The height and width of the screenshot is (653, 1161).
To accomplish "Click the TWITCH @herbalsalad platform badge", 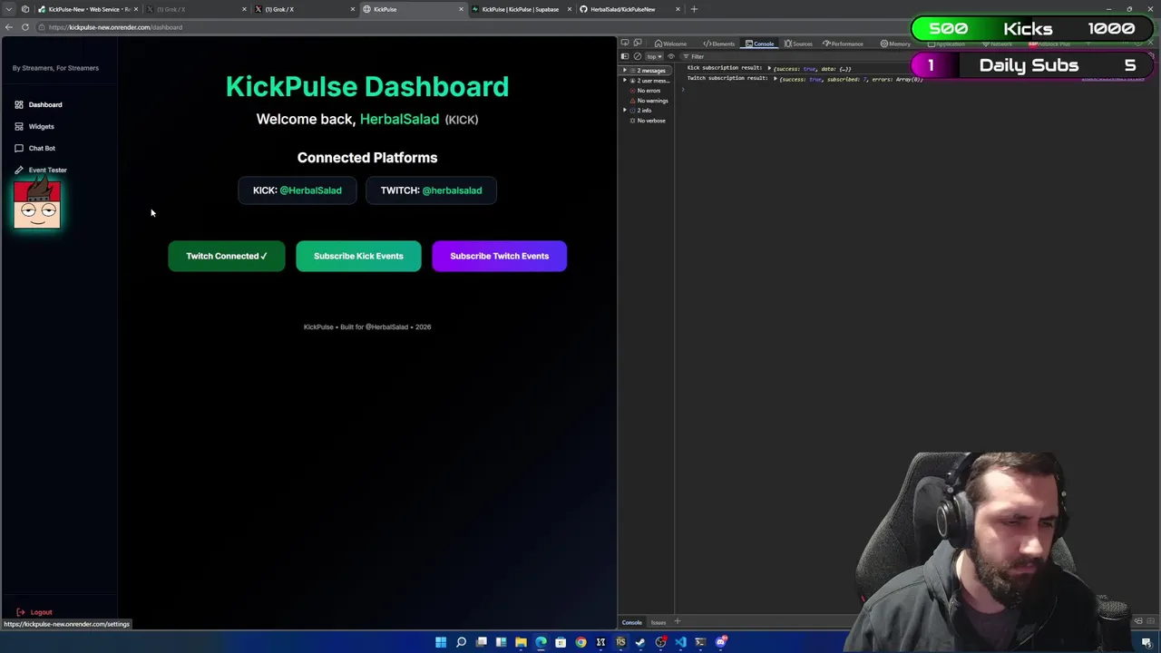I will pyautogui.click(x=431, y=190).
